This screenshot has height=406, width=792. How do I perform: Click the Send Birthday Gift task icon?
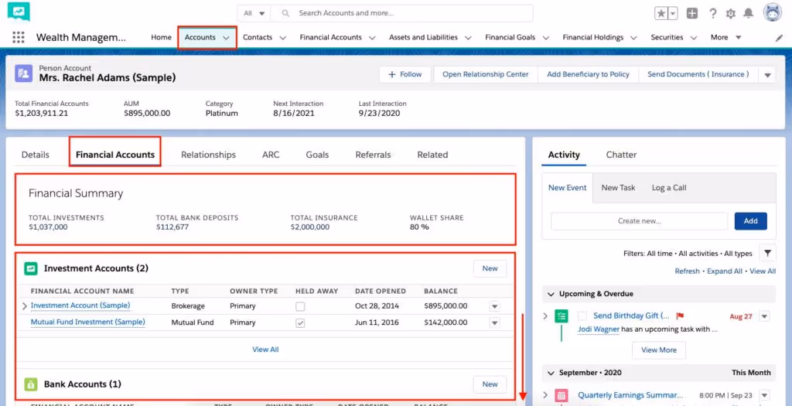pos(562,316)
